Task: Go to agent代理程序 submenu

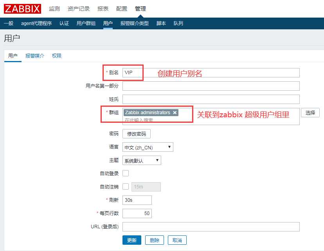Action: pos(36,23)
